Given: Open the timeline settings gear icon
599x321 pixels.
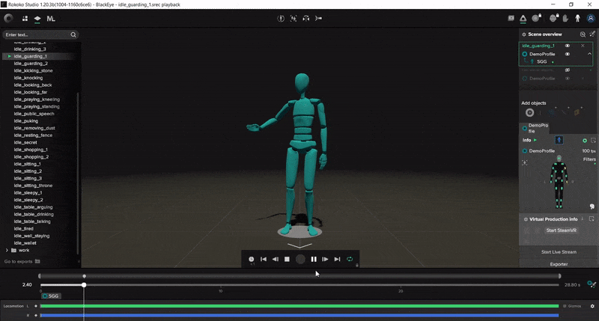Looking at the screenshot, I should pos(592,306).
